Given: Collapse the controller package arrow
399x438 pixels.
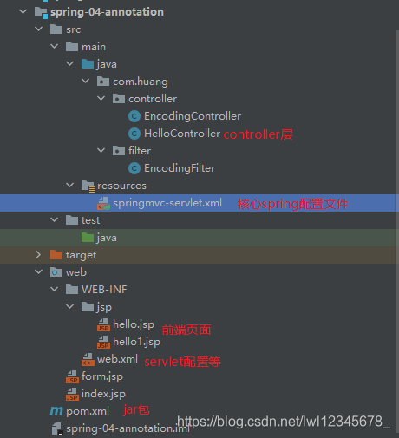Looking at the screenshot, I should (x=101, y=99).
